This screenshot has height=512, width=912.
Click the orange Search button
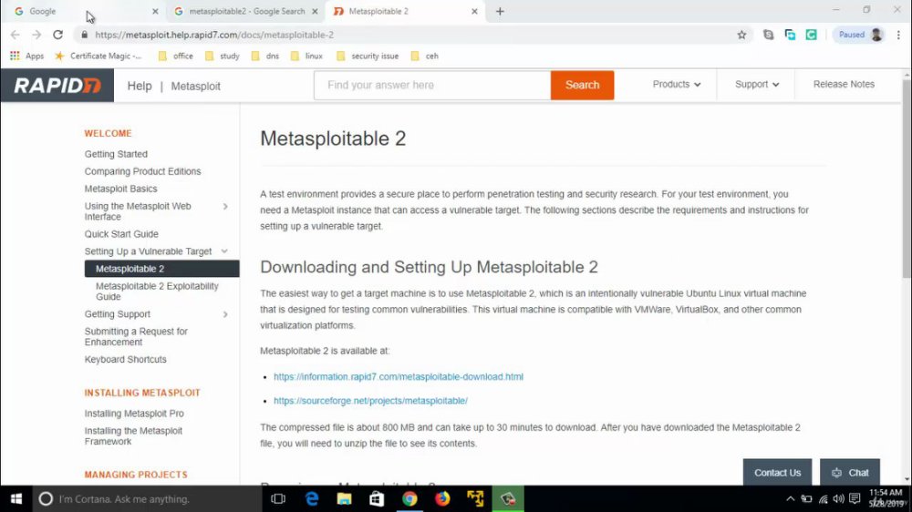pyautogui.click(x=582, y=85)
